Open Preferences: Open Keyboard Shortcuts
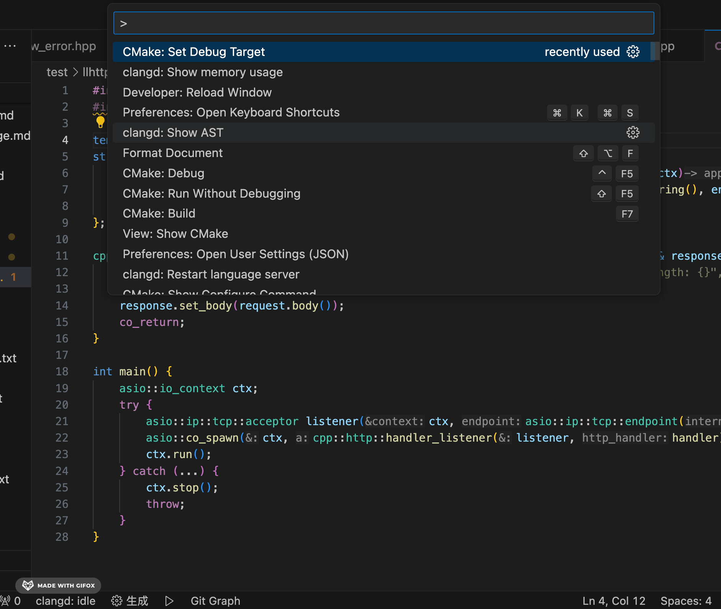721x609 pixels. 384,112
